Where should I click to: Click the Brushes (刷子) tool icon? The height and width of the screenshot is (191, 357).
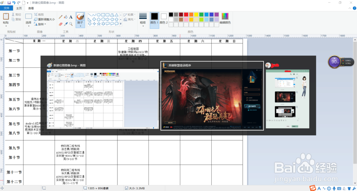point(80,16)
